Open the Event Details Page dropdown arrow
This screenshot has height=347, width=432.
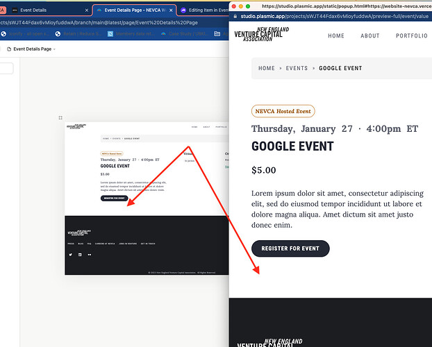click(55, 49)
